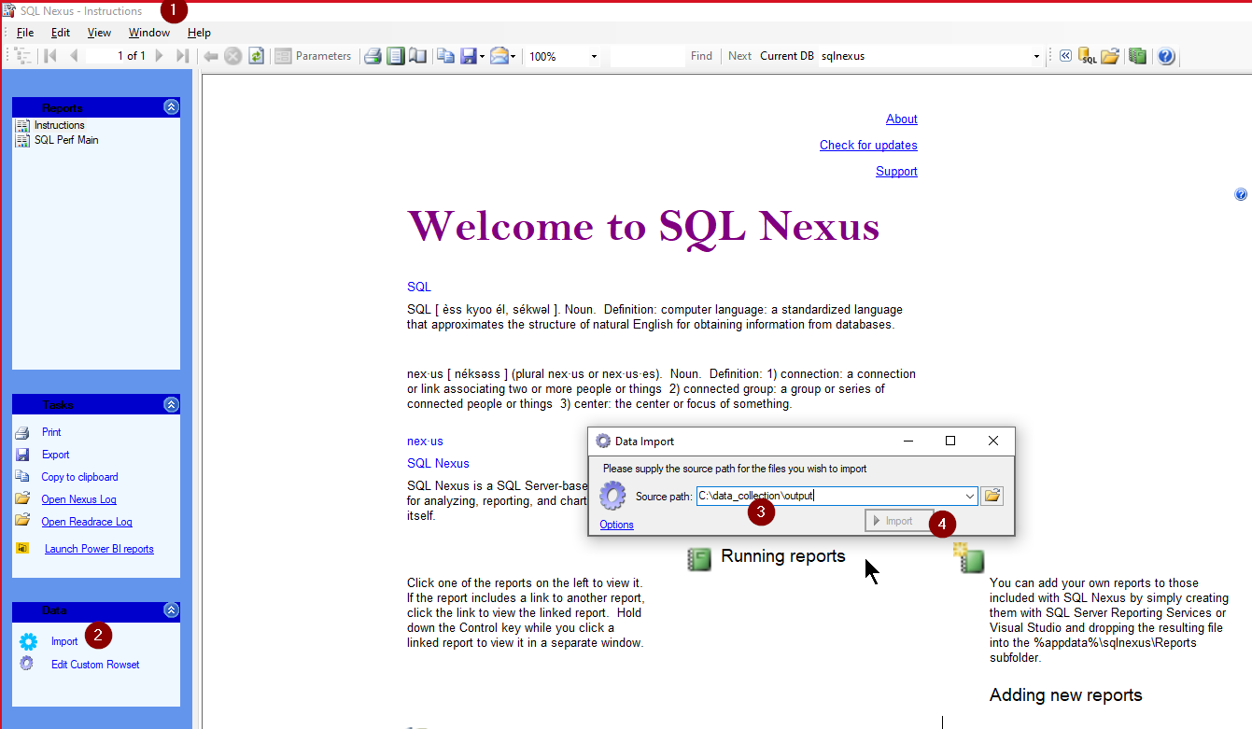Open the About link
The image size is (1252, 729).
(902, 119)
